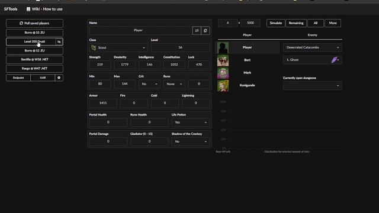Focus the Portal Health field
The height and width of the screenshot is (213, 379).
108,122
